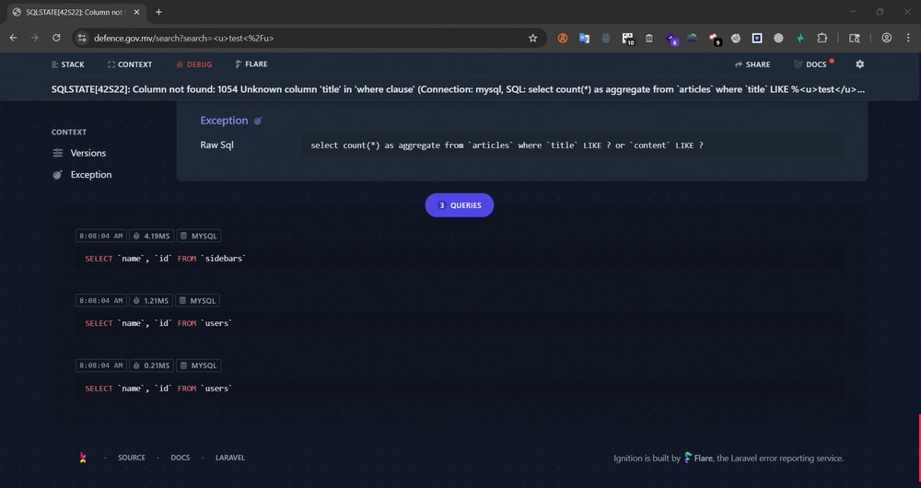
Task: Open the search tabs icon in toolbar
Action: [854, 38]
